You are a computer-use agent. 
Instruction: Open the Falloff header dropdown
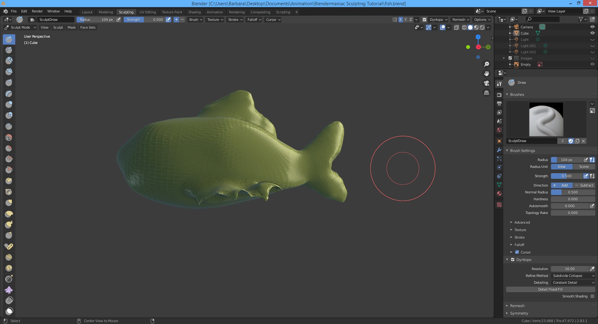click(x=254, y=20)
